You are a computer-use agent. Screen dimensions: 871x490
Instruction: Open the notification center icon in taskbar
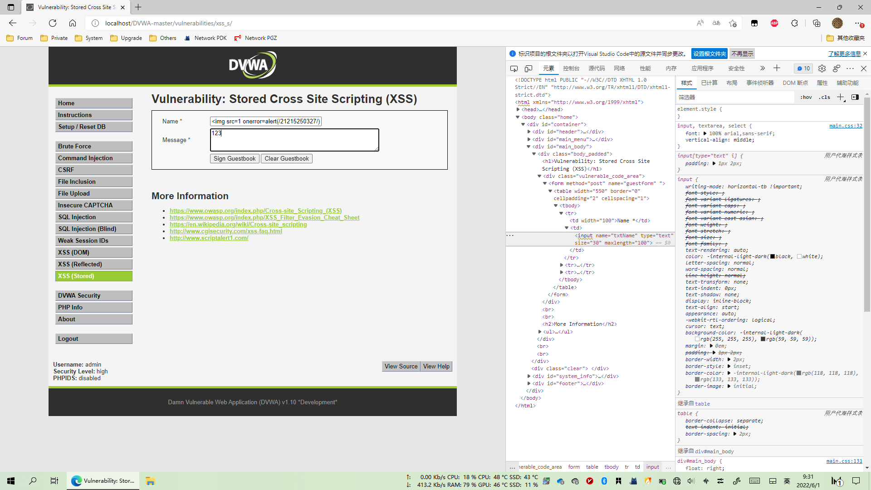point(856,481)
